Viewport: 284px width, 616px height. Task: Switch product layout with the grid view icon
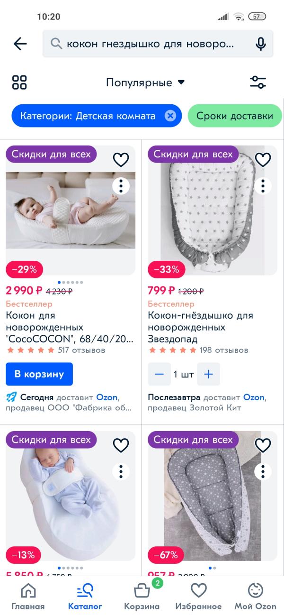19,83
